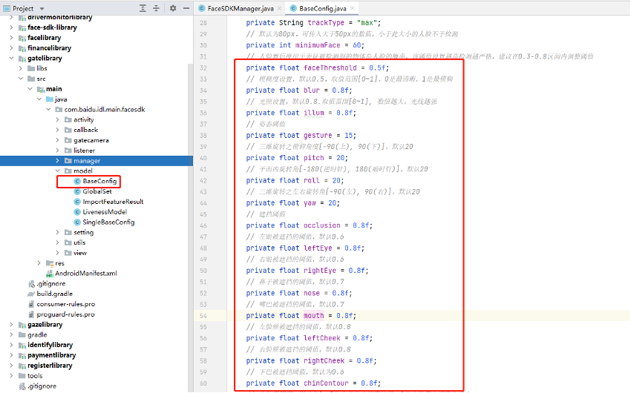This screenshot has height=393, width=631.
Task: Select the gazelibrary module icon
Action: [22, 325]
